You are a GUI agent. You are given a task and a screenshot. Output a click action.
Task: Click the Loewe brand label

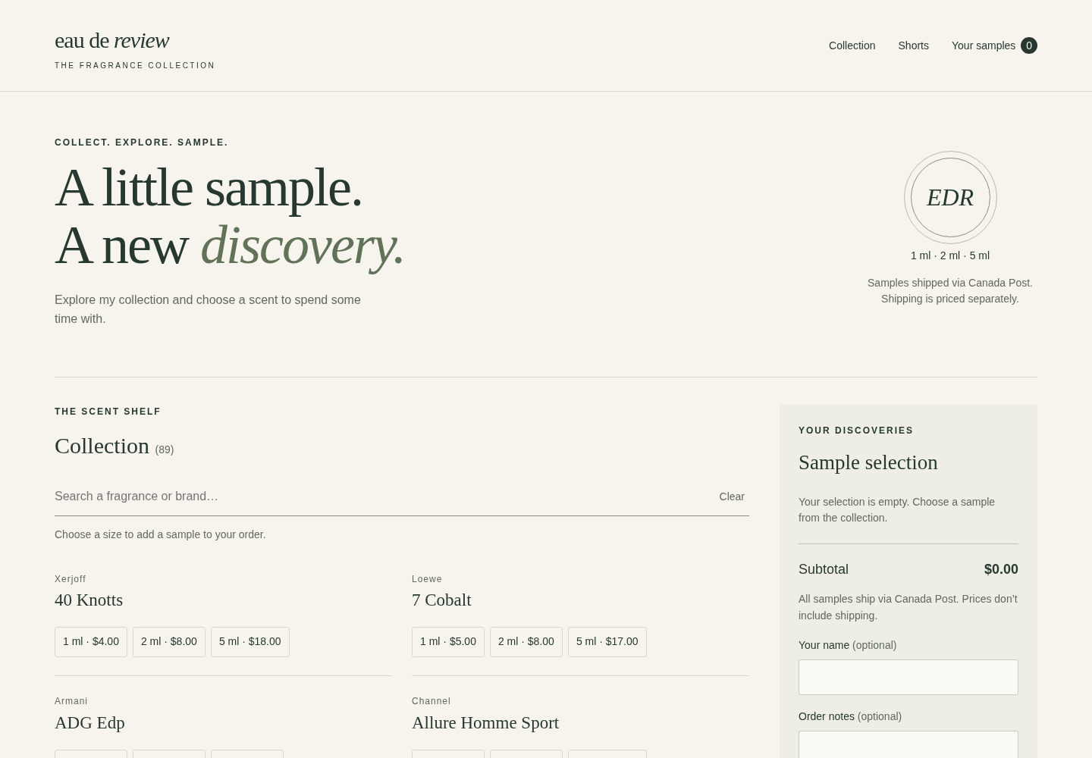427,579
